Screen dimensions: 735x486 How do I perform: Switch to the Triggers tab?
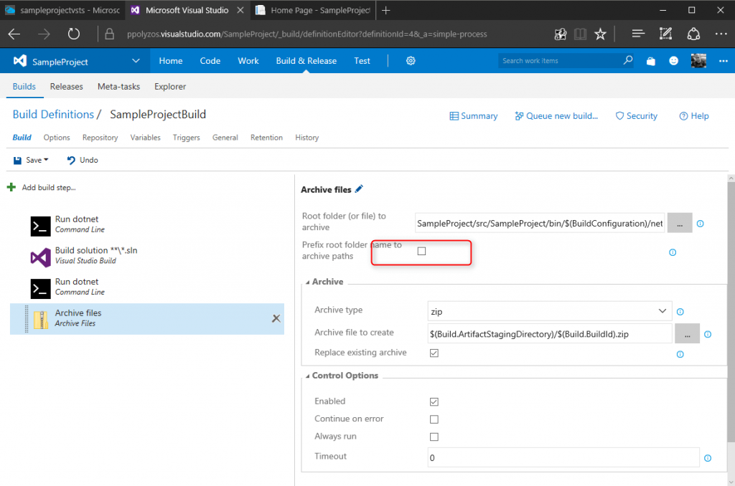click(x=186, y=138)
